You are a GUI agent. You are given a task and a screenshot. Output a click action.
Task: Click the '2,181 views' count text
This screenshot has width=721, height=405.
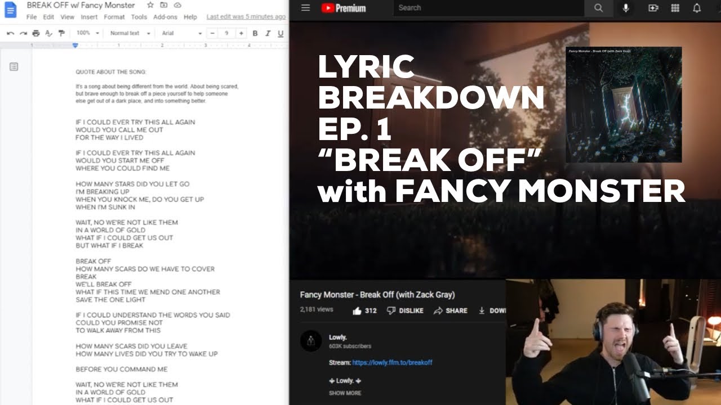coord(317,309)
